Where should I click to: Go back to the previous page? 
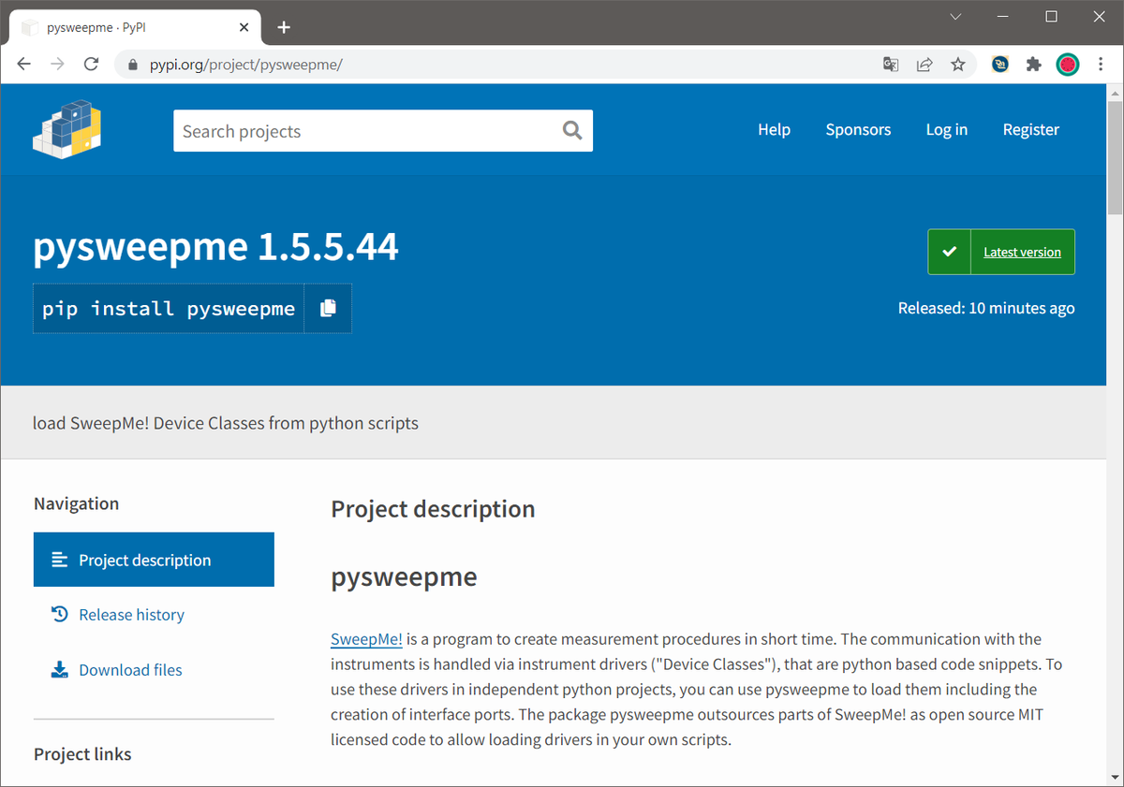[24, 65]
